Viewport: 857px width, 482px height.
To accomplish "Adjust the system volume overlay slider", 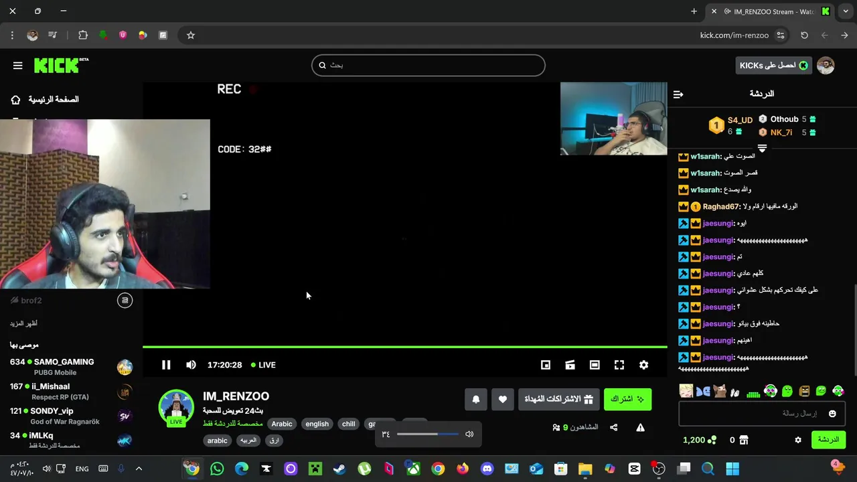I will (428, 434).
